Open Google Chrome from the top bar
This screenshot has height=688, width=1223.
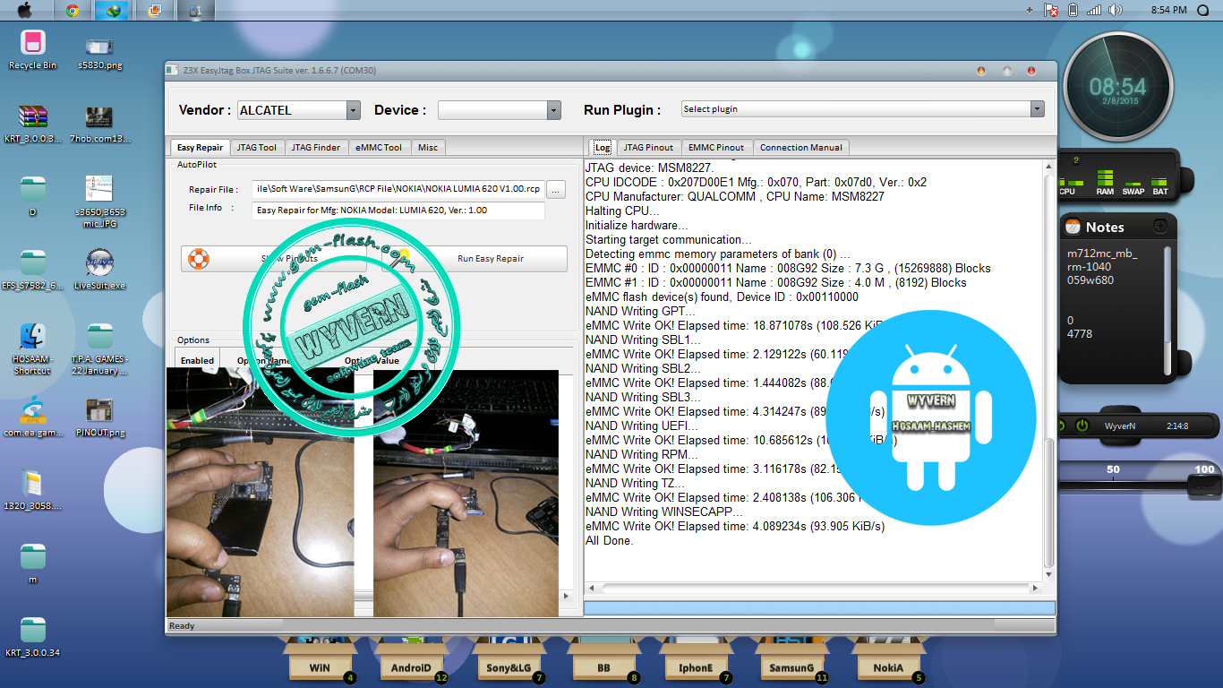point(73,11)
